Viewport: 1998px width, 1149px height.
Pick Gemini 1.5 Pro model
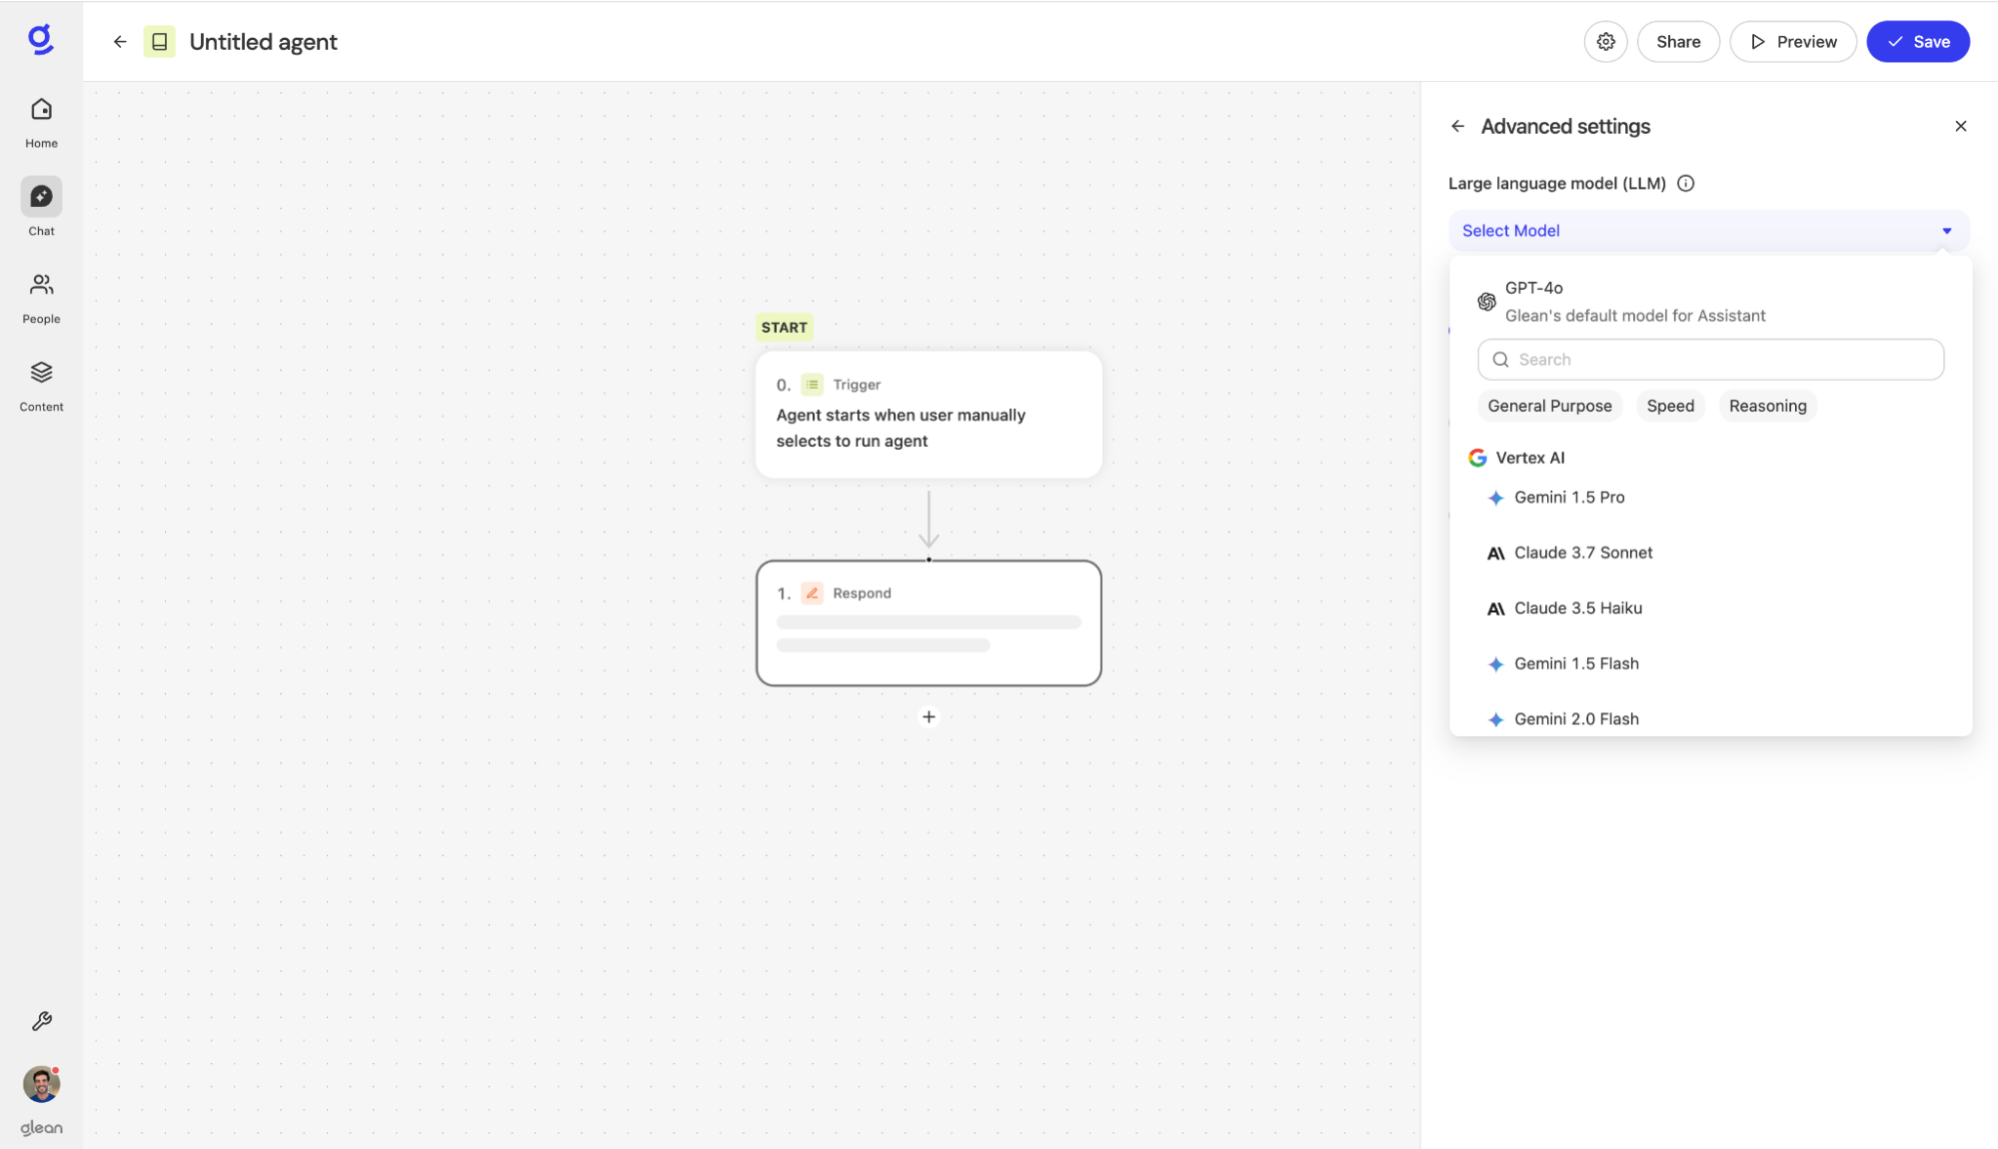pos(1568,498)
